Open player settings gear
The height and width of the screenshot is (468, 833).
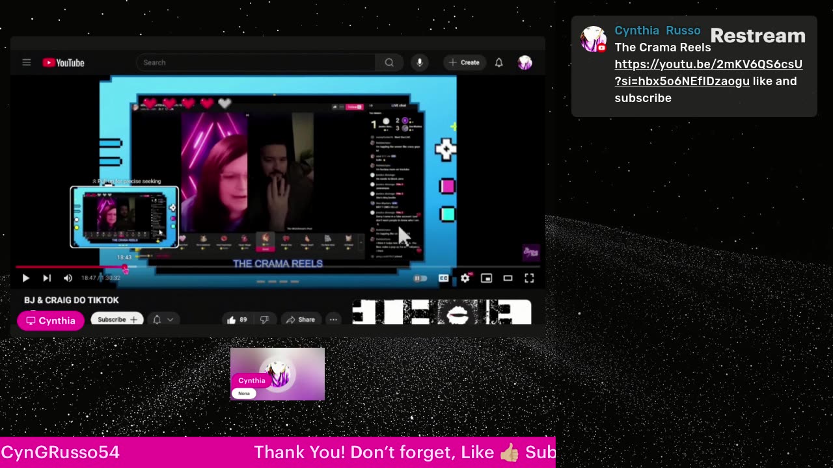[x=465, y=278]
